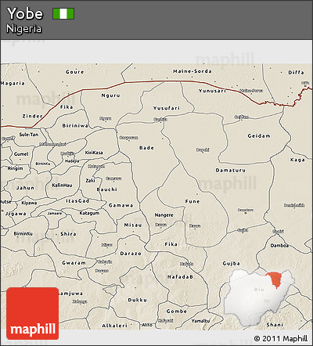Click the 2011 Maphill copyright text
The image size is (313, 346).
(x=281, y=338)
